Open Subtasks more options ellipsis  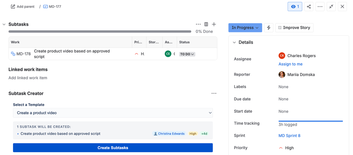(198, 24)
